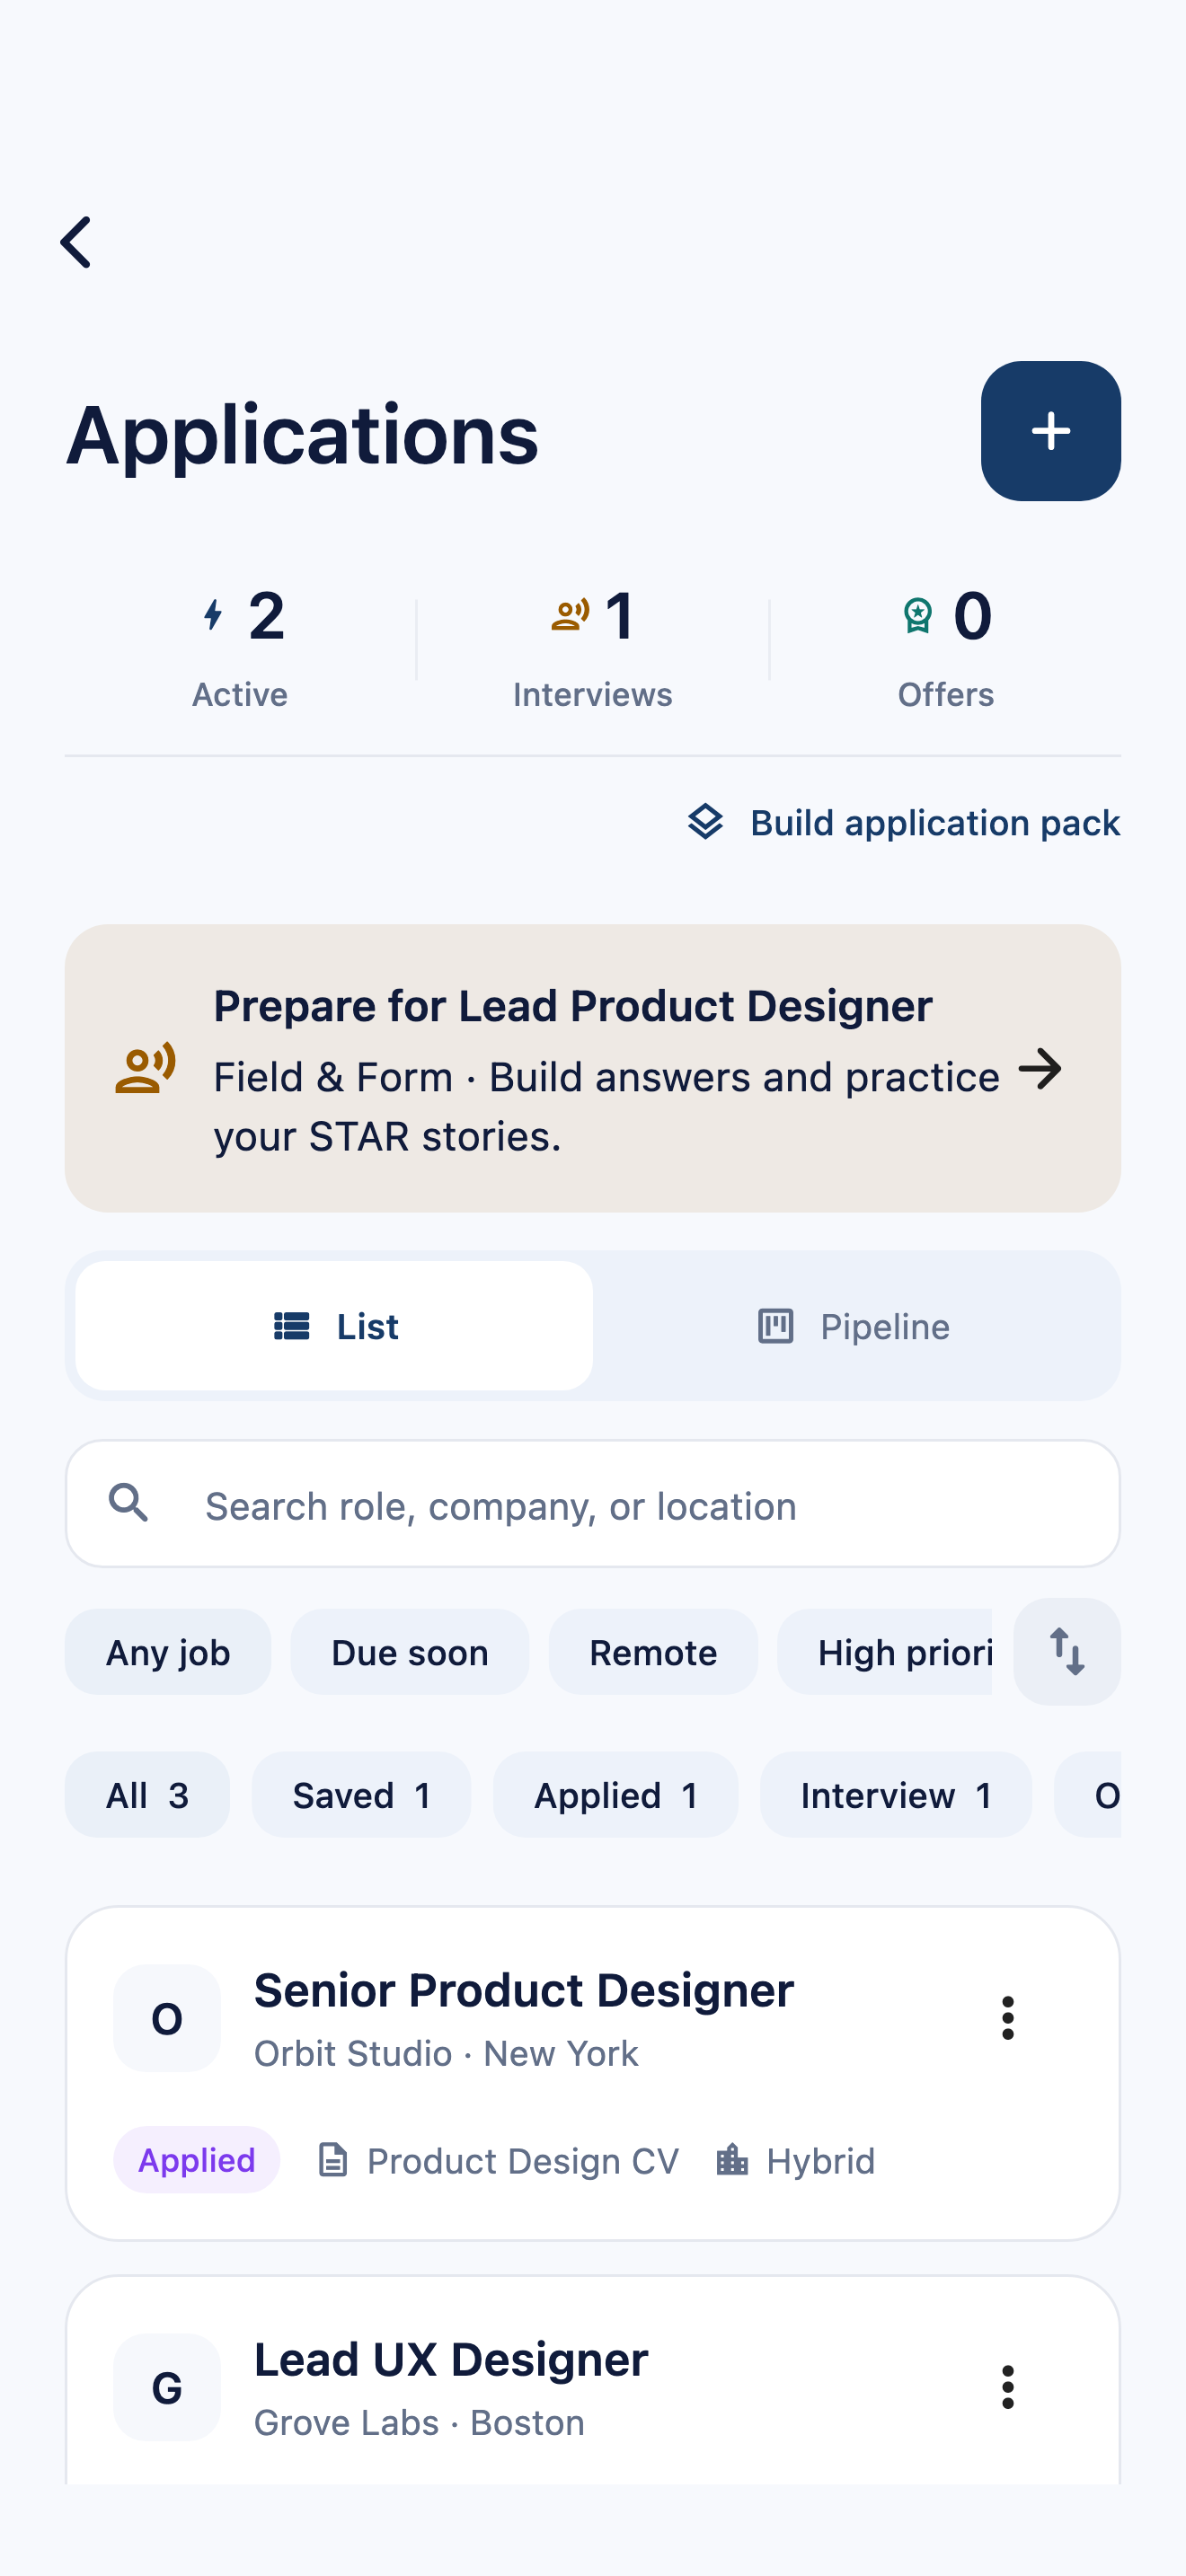Image resolution: width=1186 pixels, height=2576 pixels.
Task: Click the board icon in Pipeline tab
Action: pyautogui.click(x=776, y=1326)
